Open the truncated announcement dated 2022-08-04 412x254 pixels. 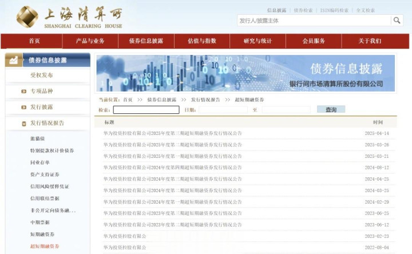point(125,248)
